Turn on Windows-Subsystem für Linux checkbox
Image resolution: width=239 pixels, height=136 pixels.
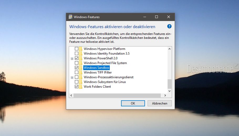pos(76,82)
